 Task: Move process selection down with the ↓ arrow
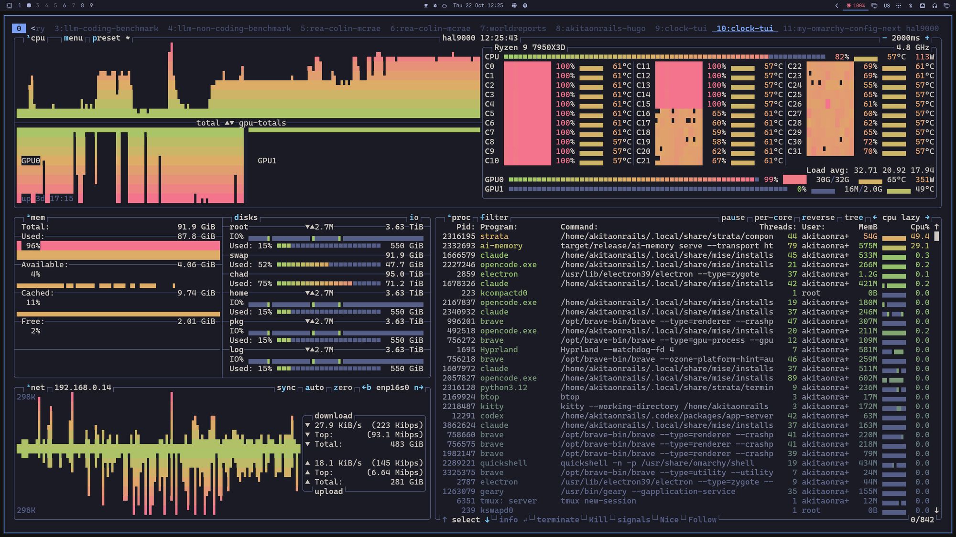[x=487, y=519]
